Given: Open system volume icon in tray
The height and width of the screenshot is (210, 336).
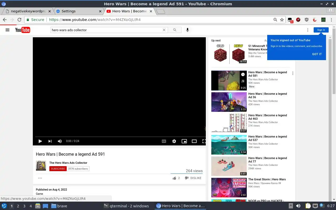Looking at the screenshot, I should [x=298, y=206].
